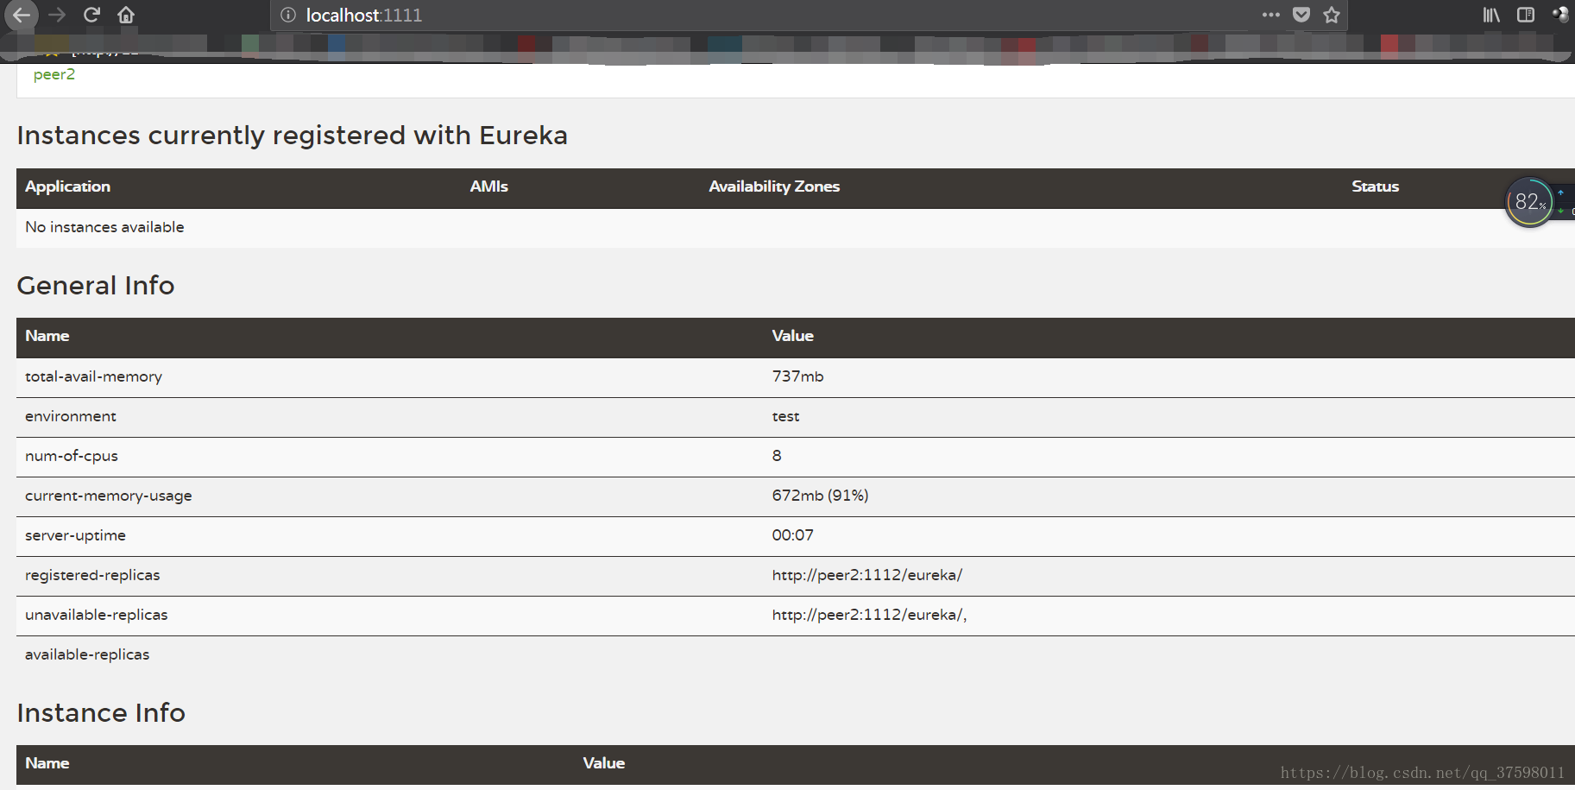Click the Value header in General Info table
Image resolution: width=1575 pixels, height=790 pixels.
point(792,336)
